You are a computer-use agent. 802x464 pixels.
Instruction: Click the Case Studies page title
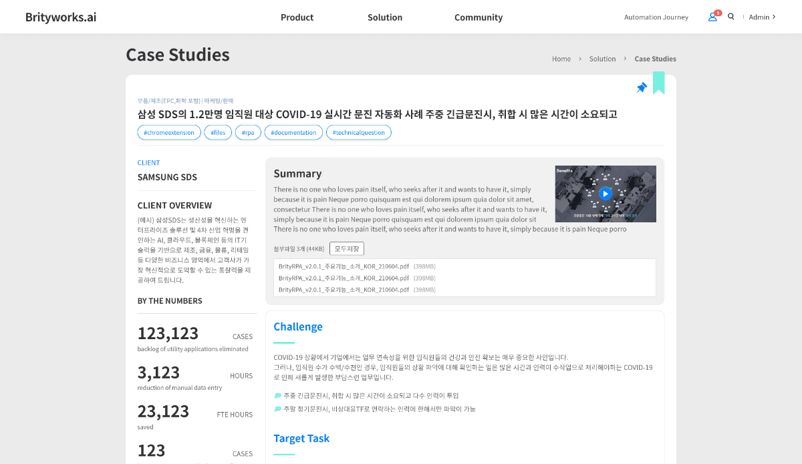pyautogui.click(x=178, y=55)
